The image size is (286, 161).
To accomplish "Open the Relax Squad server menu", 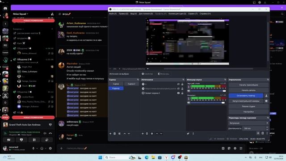I will pyautogui.click(x=21, y=14).
